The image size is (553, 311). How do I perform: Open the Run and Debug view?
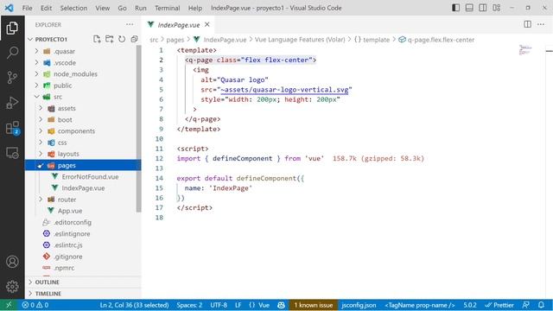point(12,103)
